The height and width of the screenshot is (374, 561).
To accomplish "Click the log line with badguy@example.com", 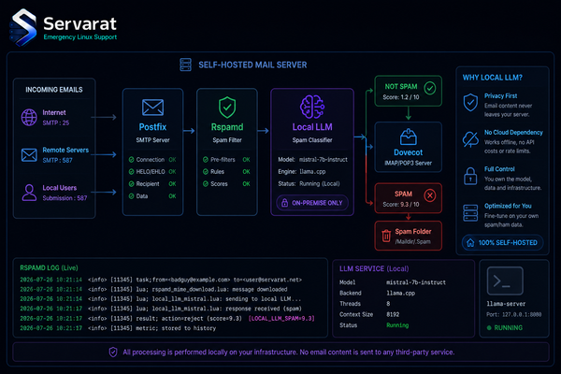I will (x=161, y=280).
